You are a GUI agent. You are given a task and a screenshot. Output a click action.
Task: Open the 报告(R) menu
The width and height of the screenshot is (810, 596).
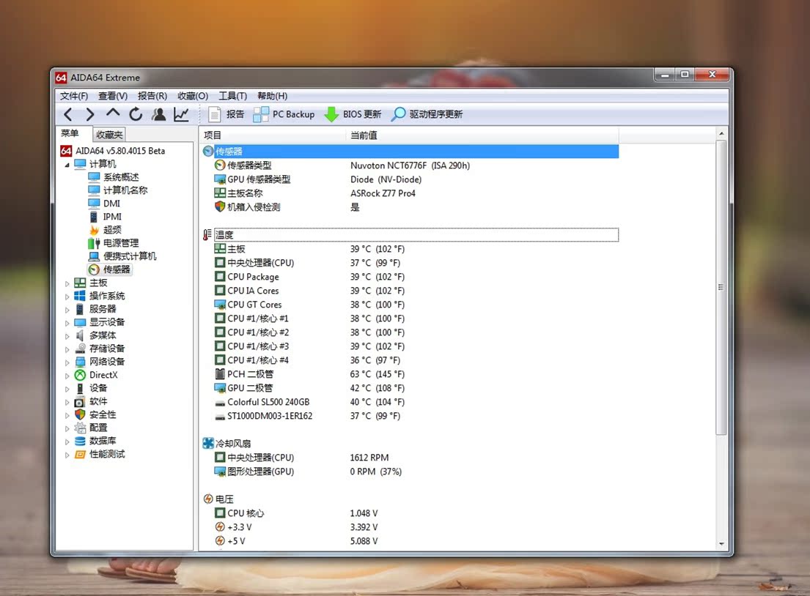[x=152, y=96]
